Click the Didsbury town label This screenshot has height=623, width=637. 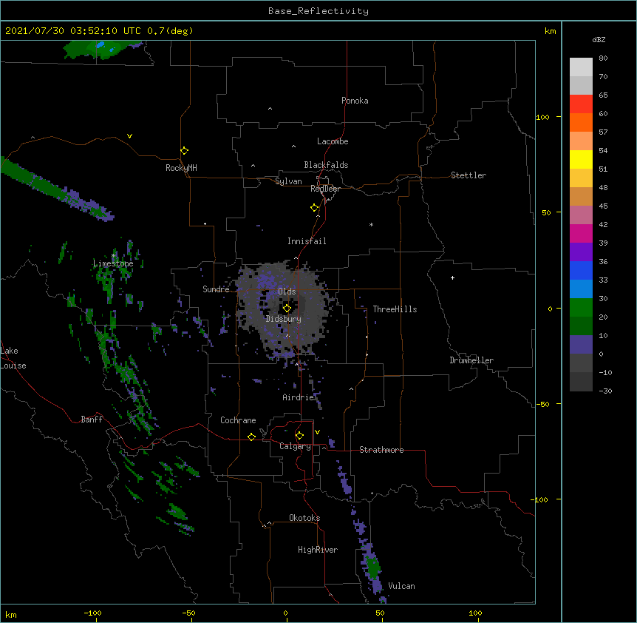point(283,319)
